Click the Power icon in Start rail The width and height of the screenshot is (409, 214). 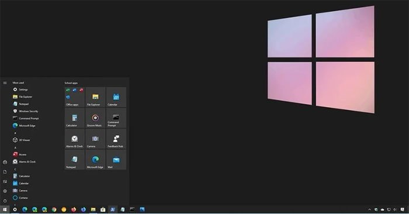[5, 201]
